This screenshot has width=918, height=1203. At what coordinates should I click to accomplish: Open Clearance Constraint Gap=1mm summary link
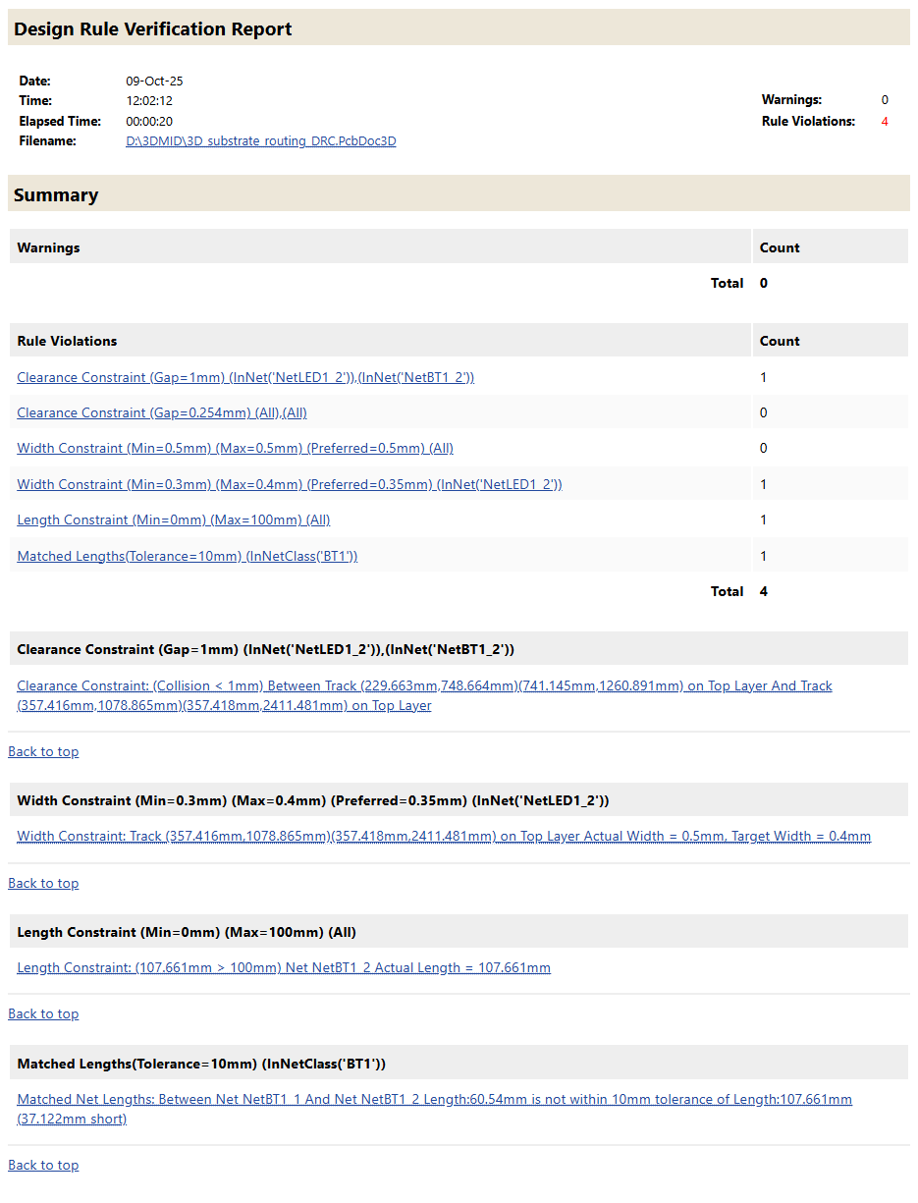pyautogui.click(x=245, y=377)
